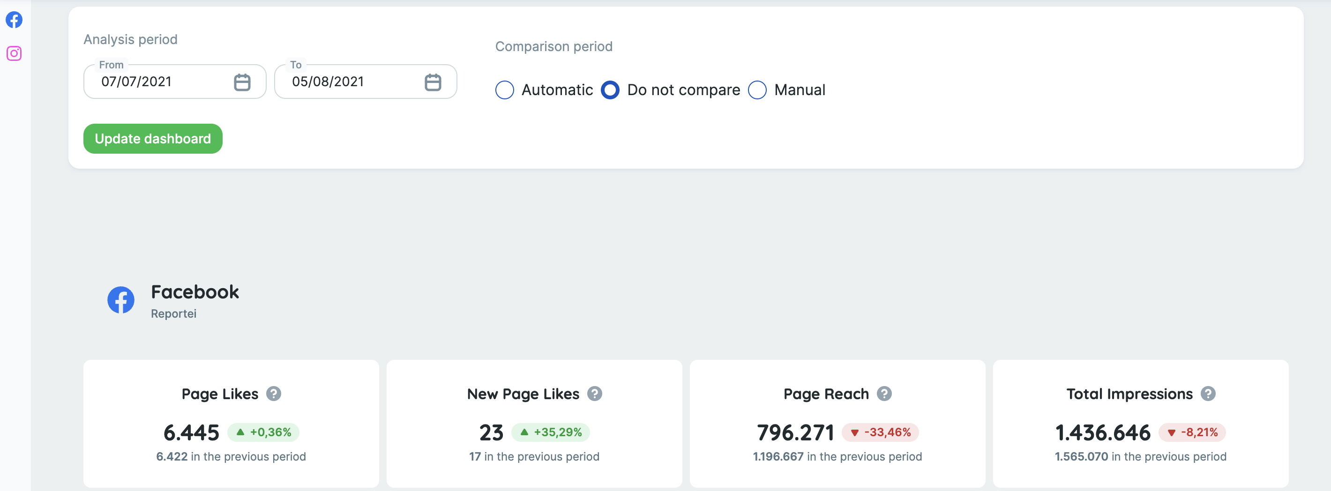Show help info for Page Reach
This screenshot has width=1331, height=491.
click(x=885, y=394)
